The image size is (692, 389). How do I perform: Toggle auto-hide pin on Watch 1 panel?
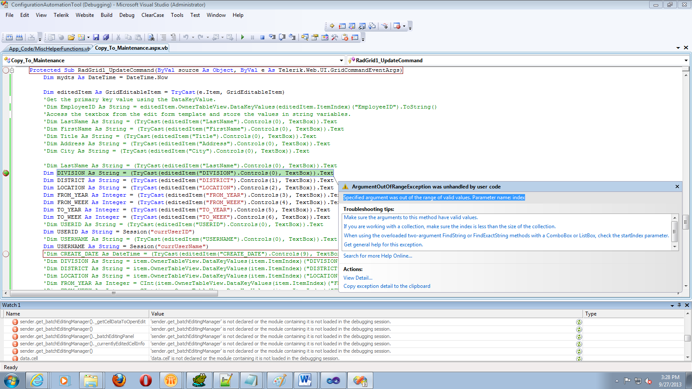pos(679,305)
